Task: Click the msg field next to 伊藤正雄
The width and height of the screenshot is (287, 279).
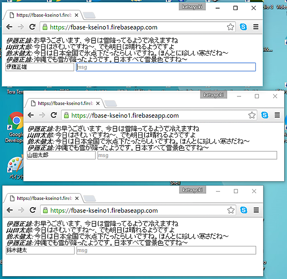Action: click(x=166, y=67)
